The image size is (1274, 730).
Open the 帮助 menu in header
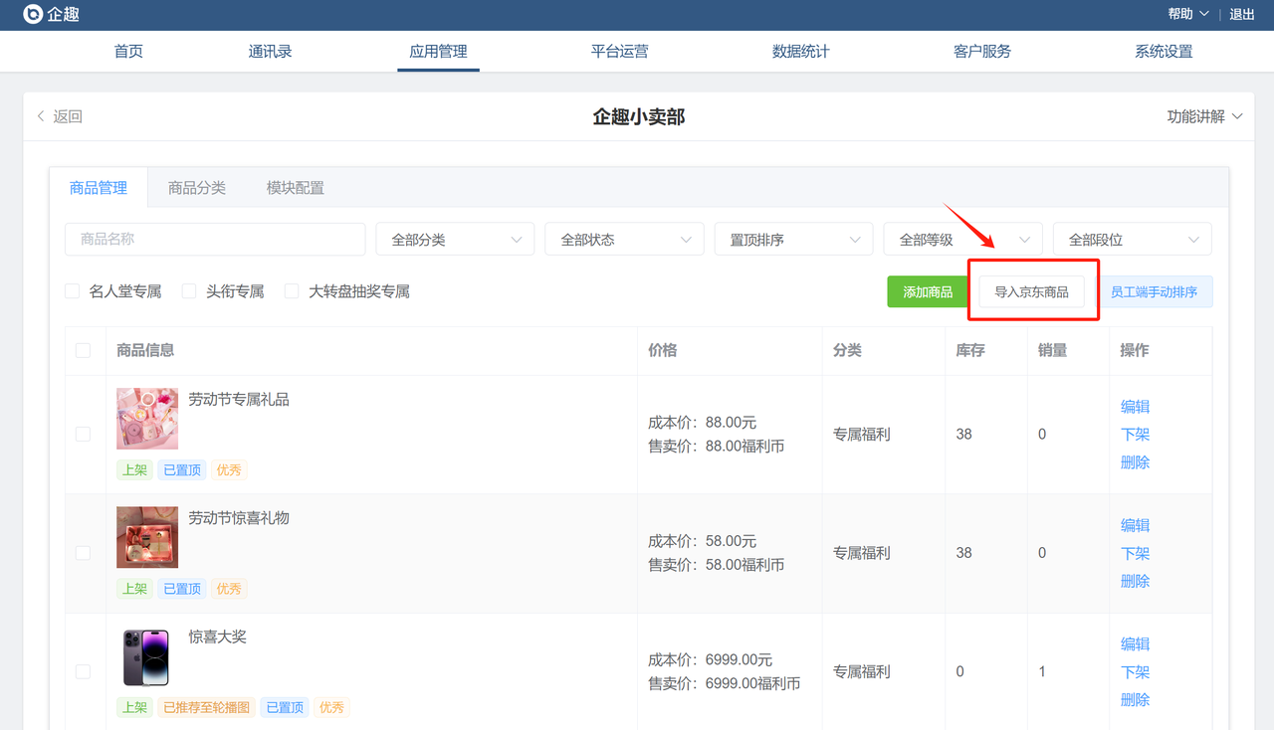coord(1188,14)
